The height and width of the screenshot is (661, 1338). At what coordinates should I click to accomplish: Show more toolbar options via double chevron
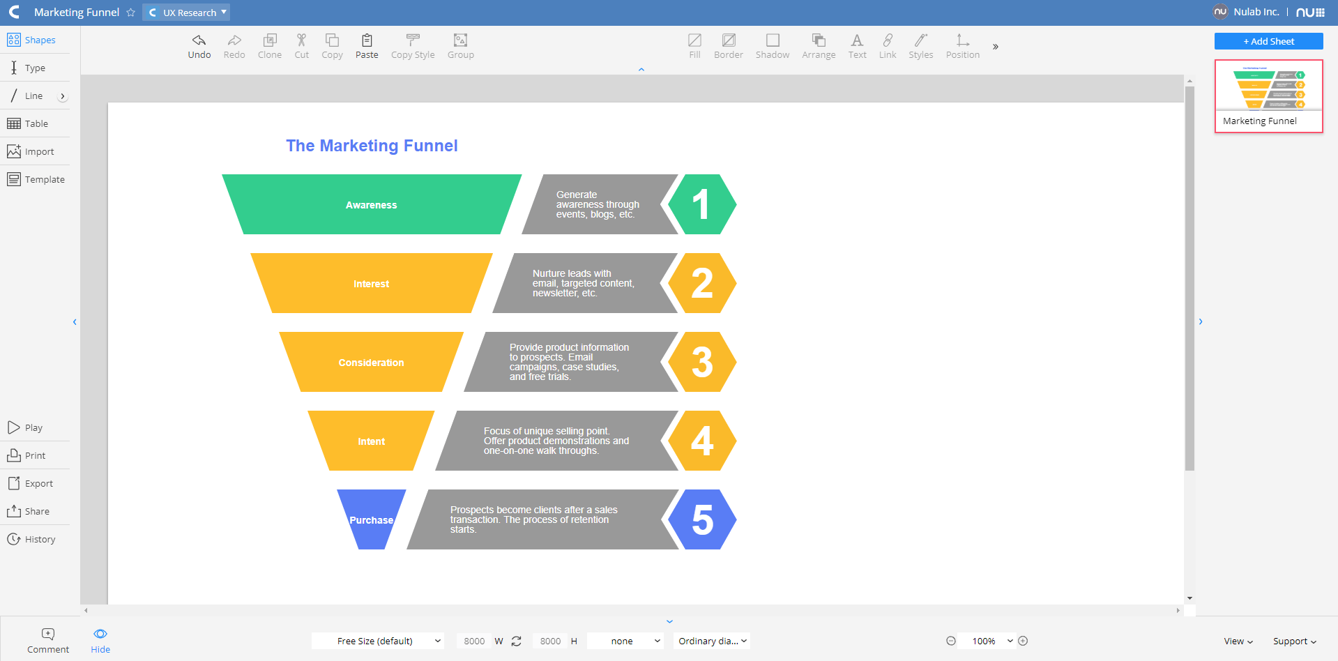tap(996, 47)
